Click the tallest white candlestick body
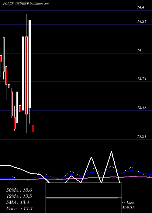The width and height of the screenshot is (152, 213). coord(30,64)
